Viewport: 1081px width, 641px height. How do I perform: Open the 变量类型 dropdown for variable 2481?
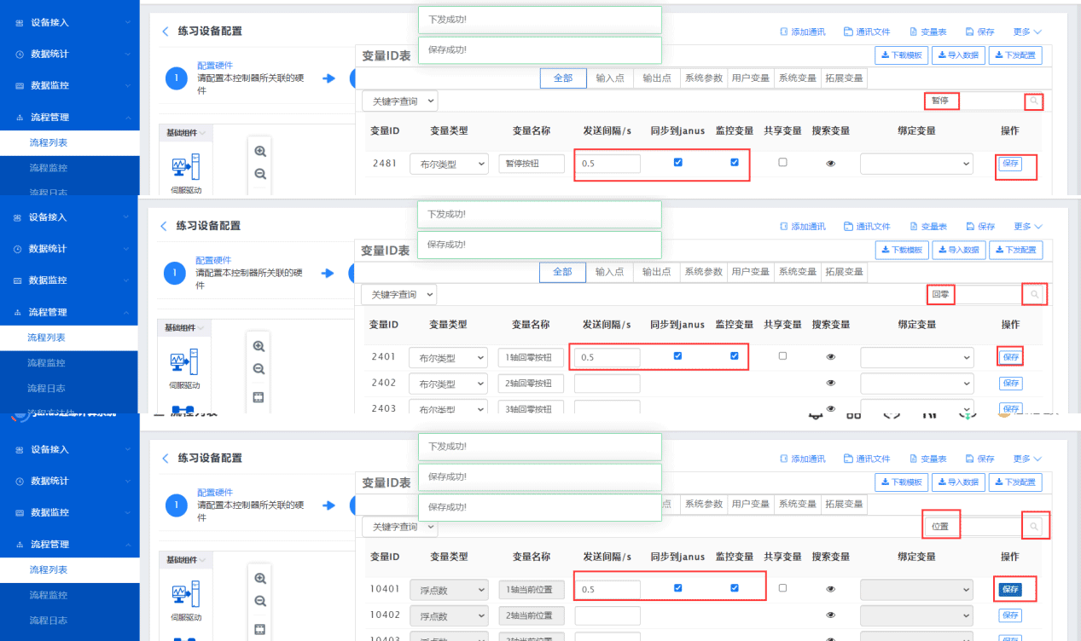449,164
